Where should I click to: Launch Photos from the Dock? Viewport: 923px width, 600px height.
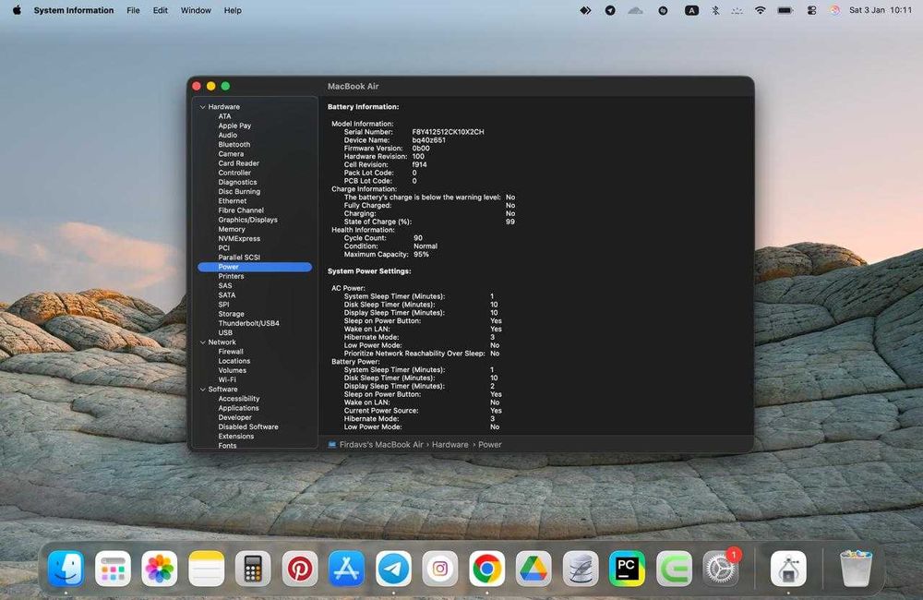click(x=159, y=569)
